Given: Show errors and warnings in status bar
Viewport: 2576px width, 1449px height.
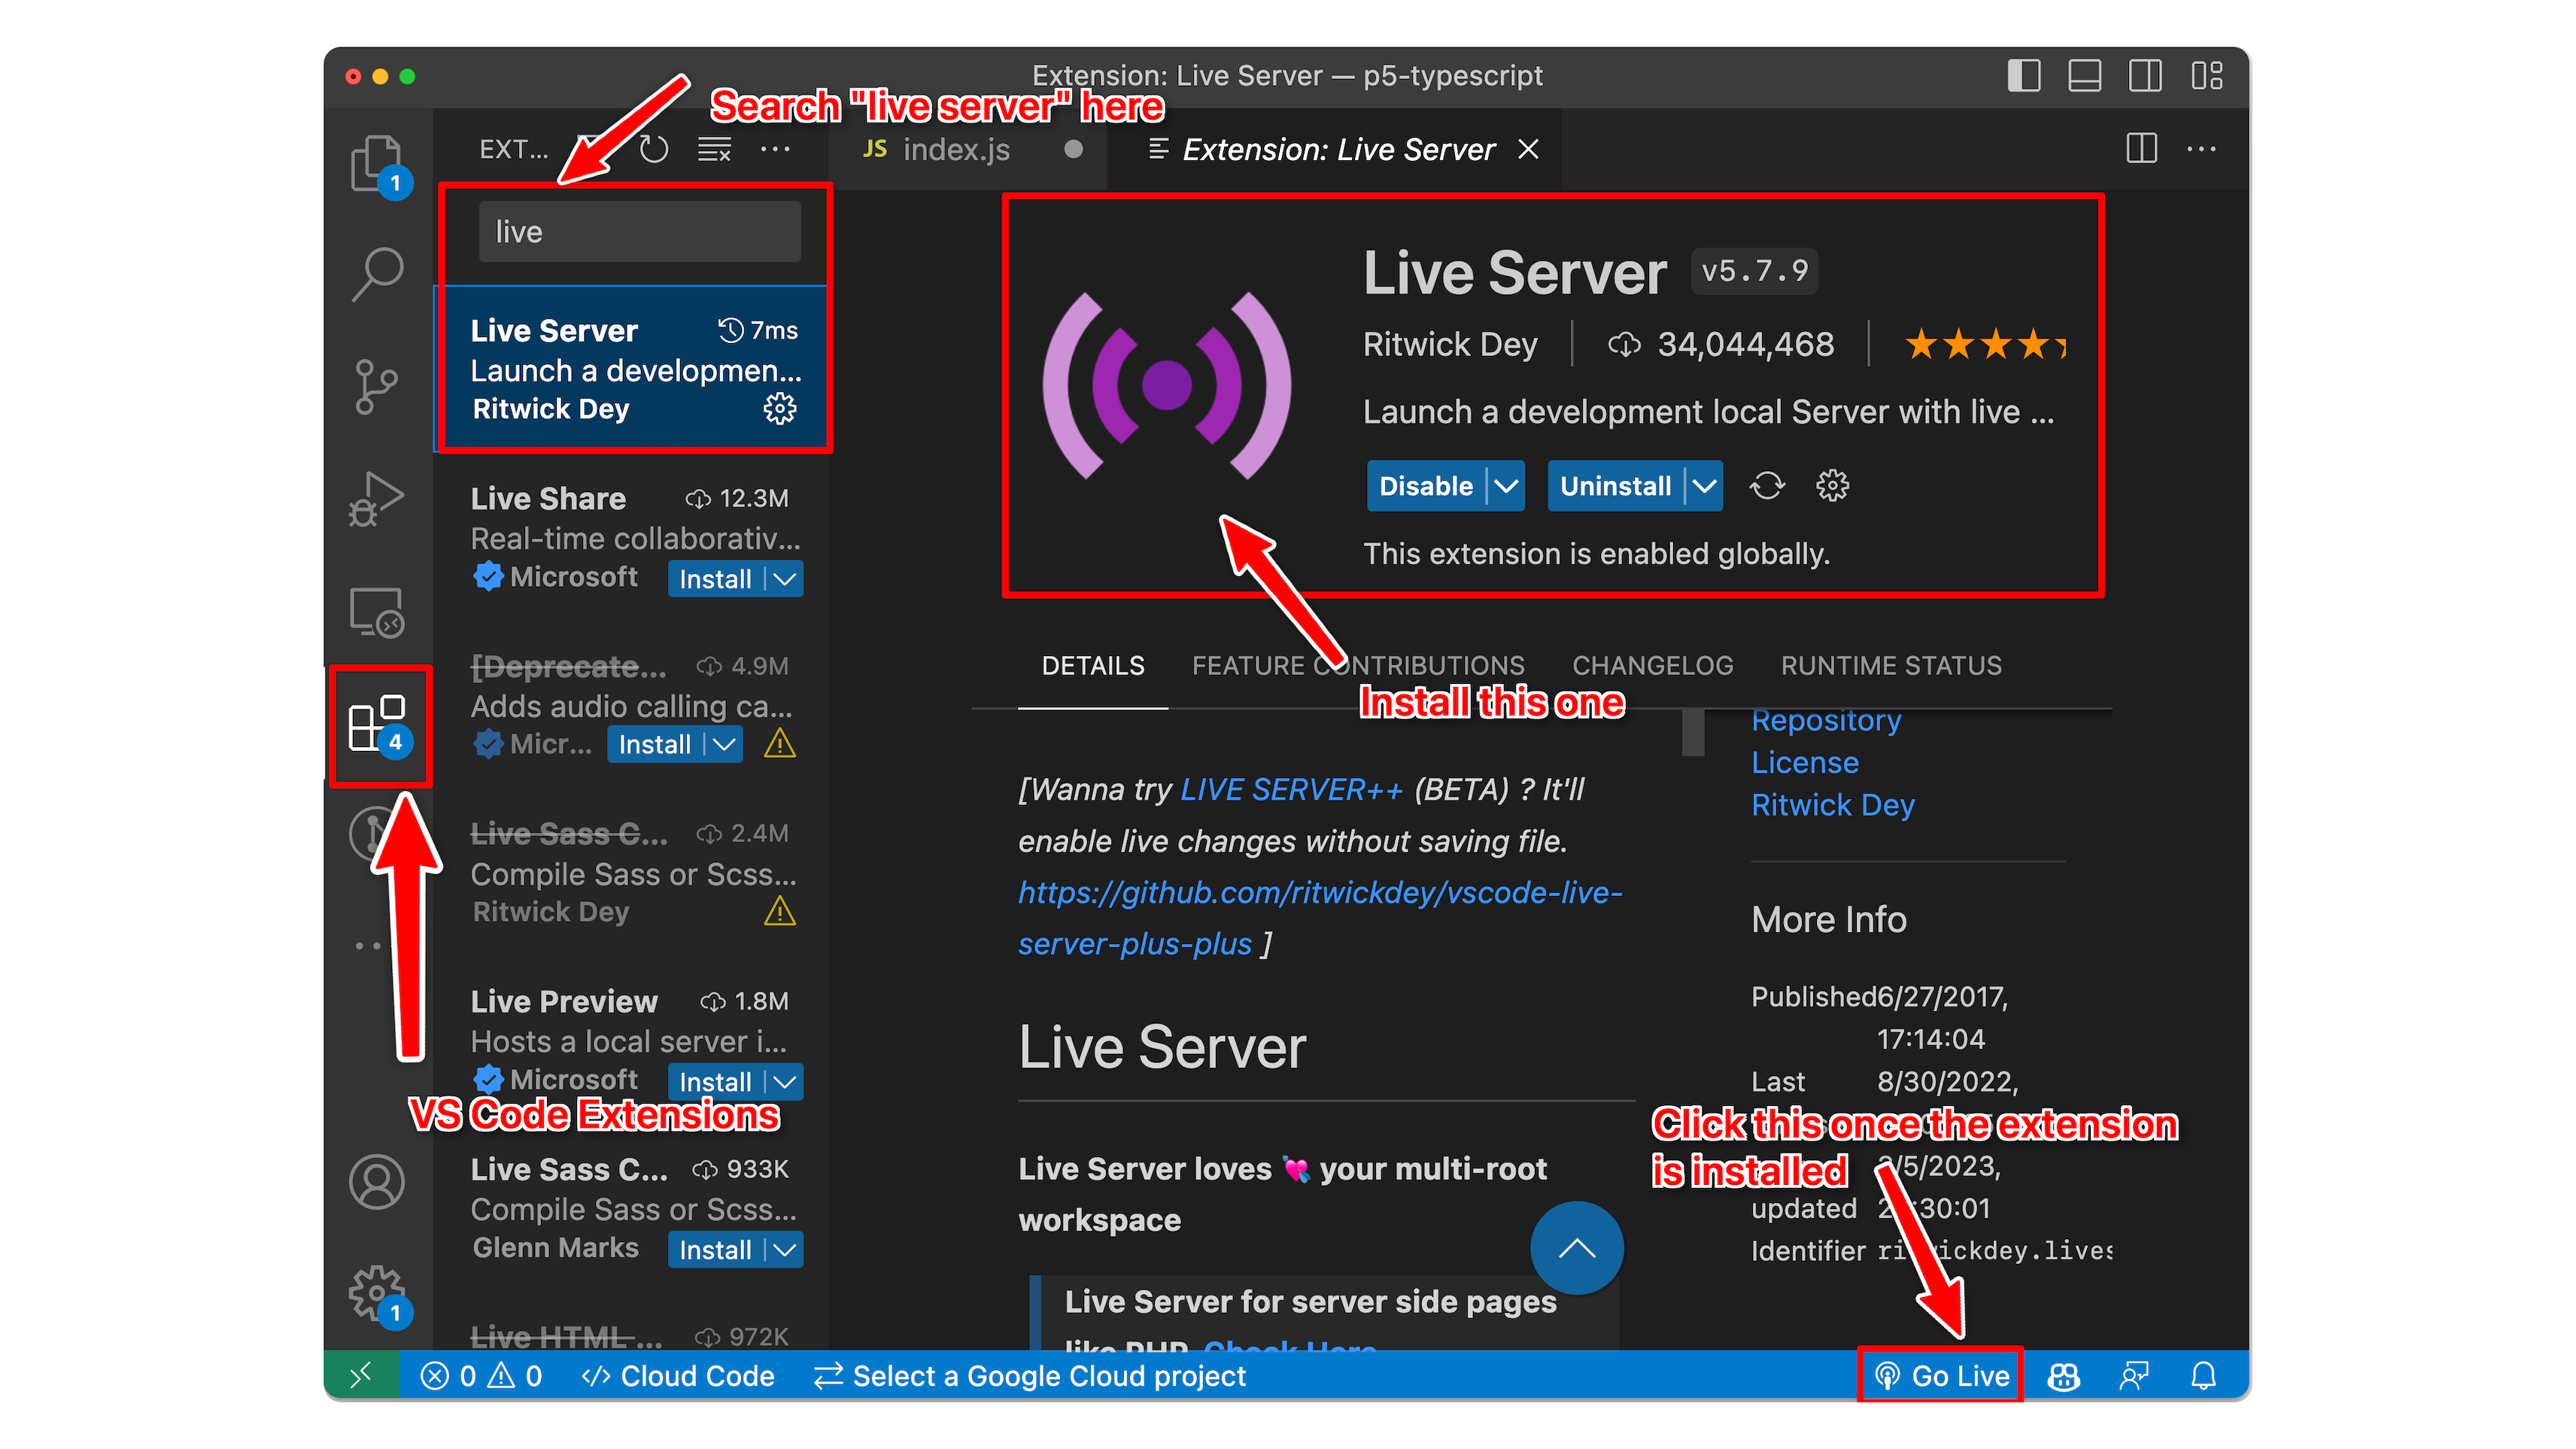Looking at the screenshot, I should click(482, 1376).
